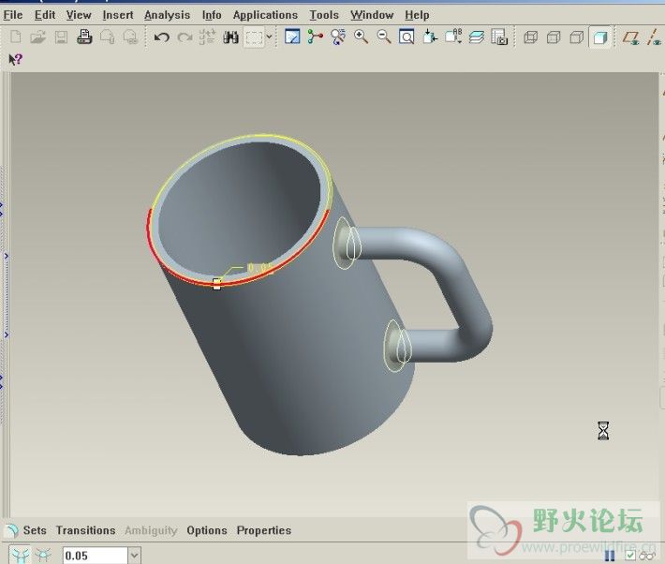Screen dimensions: 665x564
Task: Click the grayed send-as-attachment mail icon
Action: click(x=108, y=37)
